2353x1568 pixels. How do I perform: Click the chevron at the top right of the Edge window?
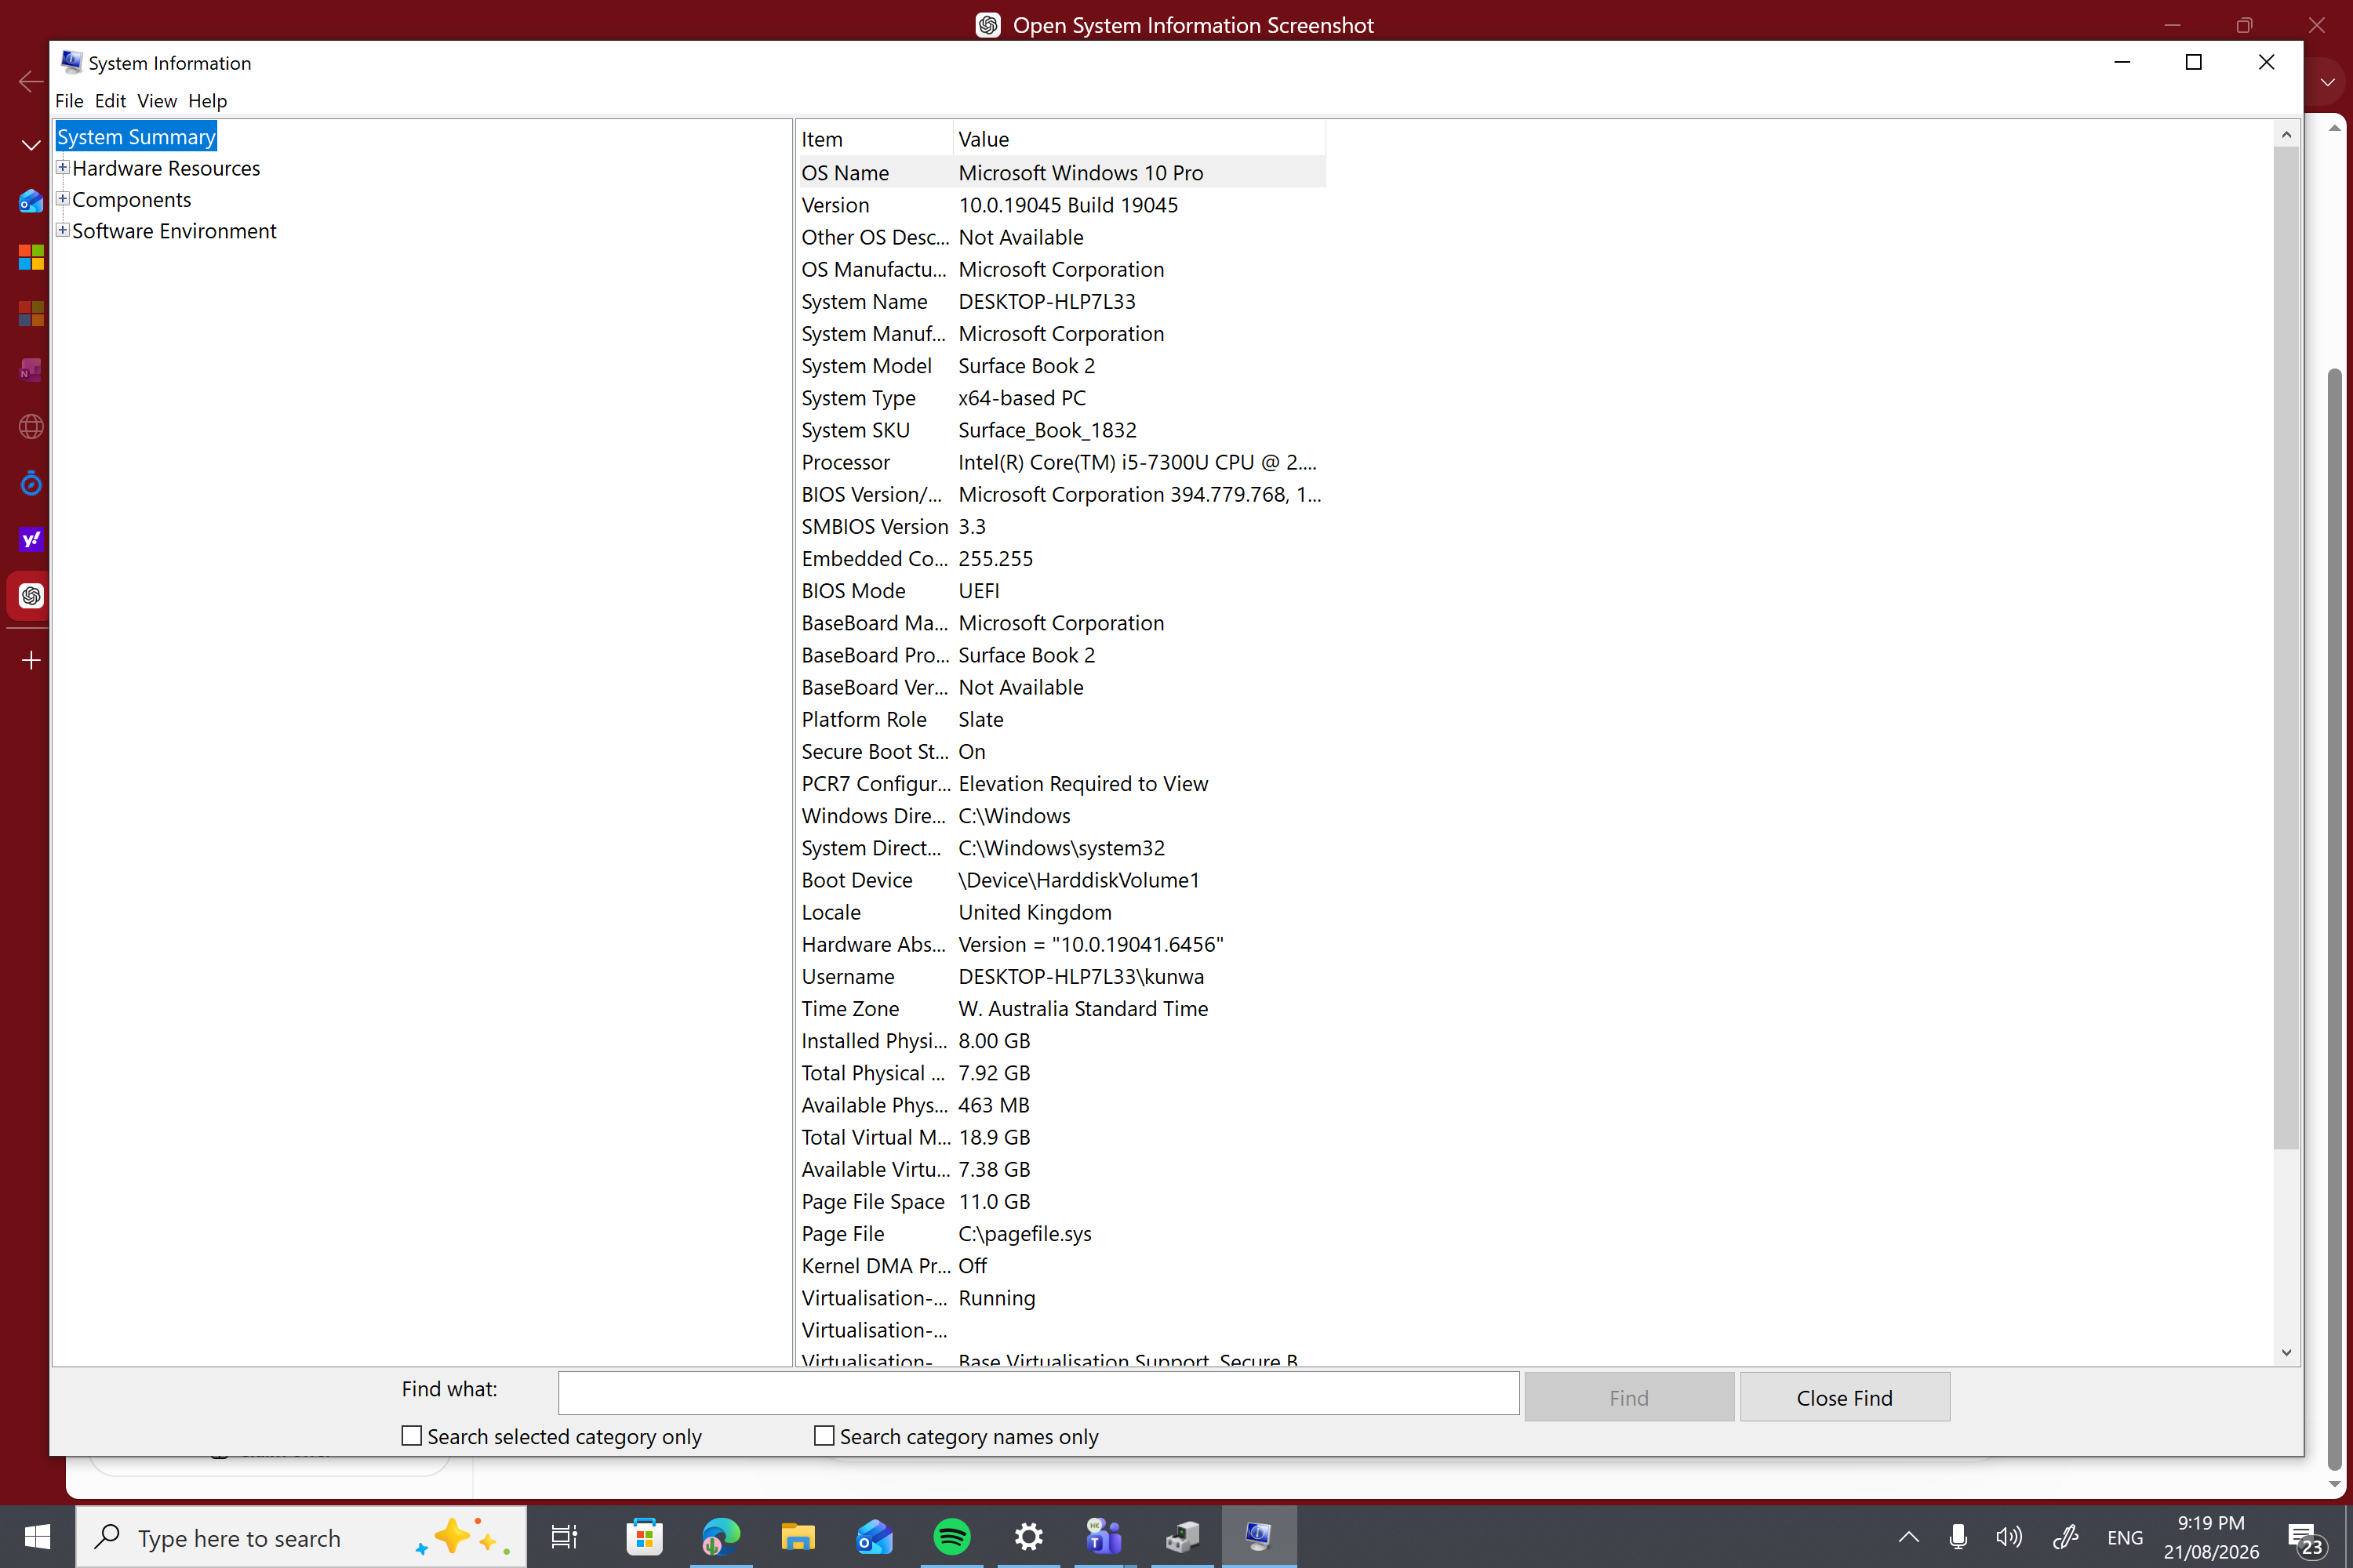(x=2328, y=82)
